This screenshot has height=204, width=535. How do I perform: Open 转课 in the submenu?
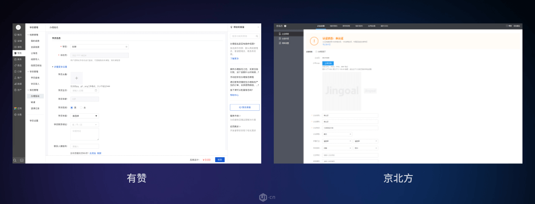pos(33,102)
